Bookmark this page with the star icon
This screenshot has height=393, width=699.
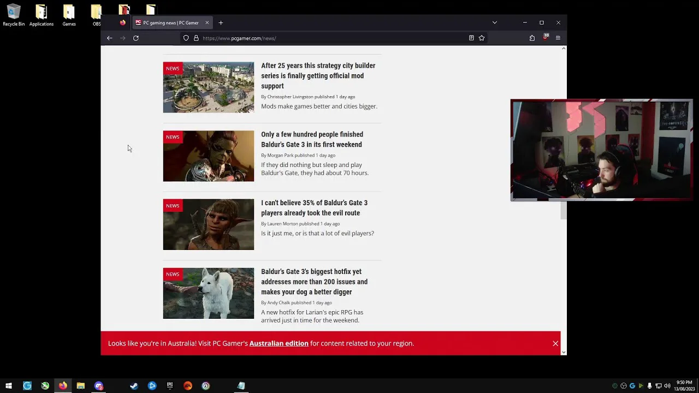pos(482,38)
